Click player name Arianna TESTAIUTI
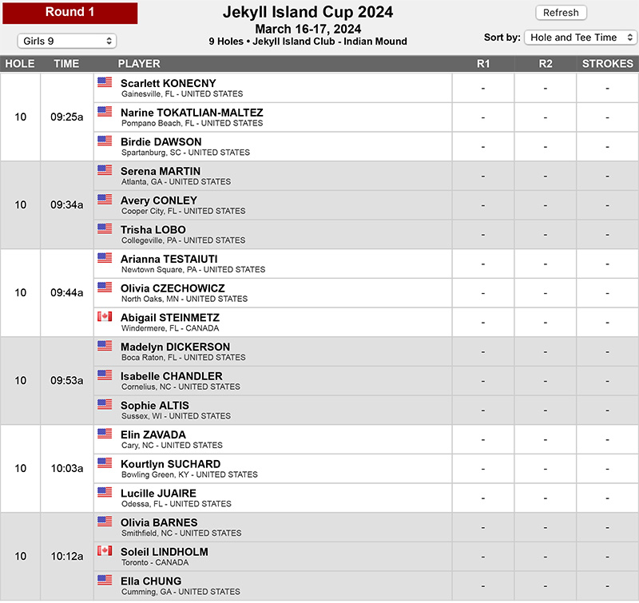This screenshot has width=639, height=603. pyautogui.click(x=169, y=260)
